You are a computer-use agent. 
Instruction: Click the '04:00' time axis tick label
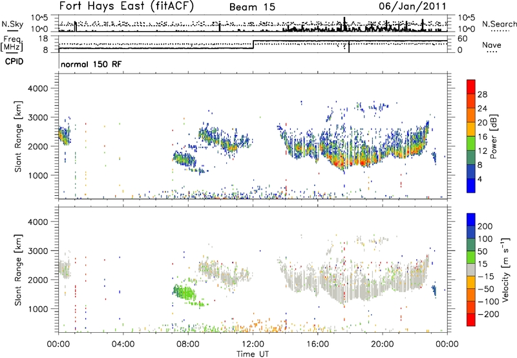click(123, 344)
